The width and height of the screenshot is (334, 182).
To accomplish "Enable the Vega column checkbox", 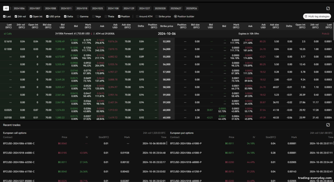I will tap(94, 16).
